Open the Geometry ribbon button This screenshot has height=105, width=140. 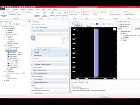point(59,14)
